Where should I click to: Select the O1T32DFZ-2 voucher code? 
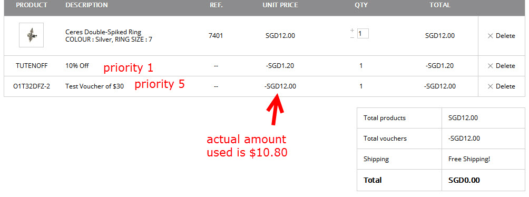(x=32, y=86)
